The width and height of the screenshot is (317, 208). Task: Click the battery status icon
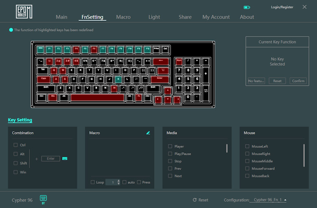tap(247, 7)
